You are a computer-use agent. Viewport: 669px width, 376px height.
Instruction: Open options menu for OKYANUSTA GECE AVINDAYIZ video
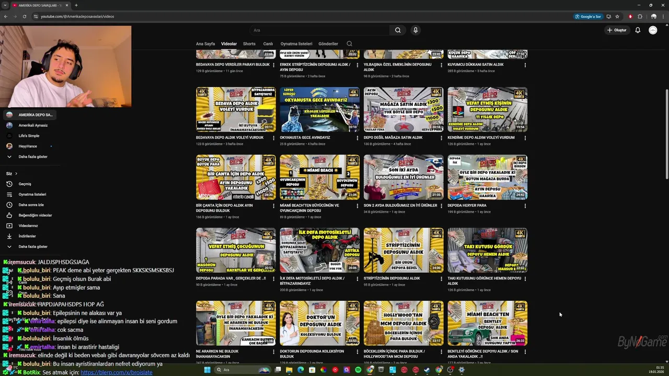357,138
